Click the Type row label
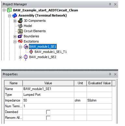Image resolution: width=125 pixels, height=126 pixels. [8, 95]
